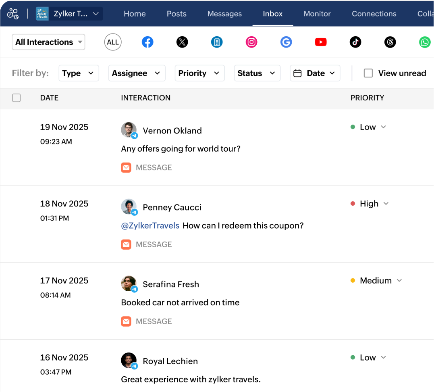
Task: Change Royal Lechien's Low priority dropdown
Action: click(x=373, y=358)
